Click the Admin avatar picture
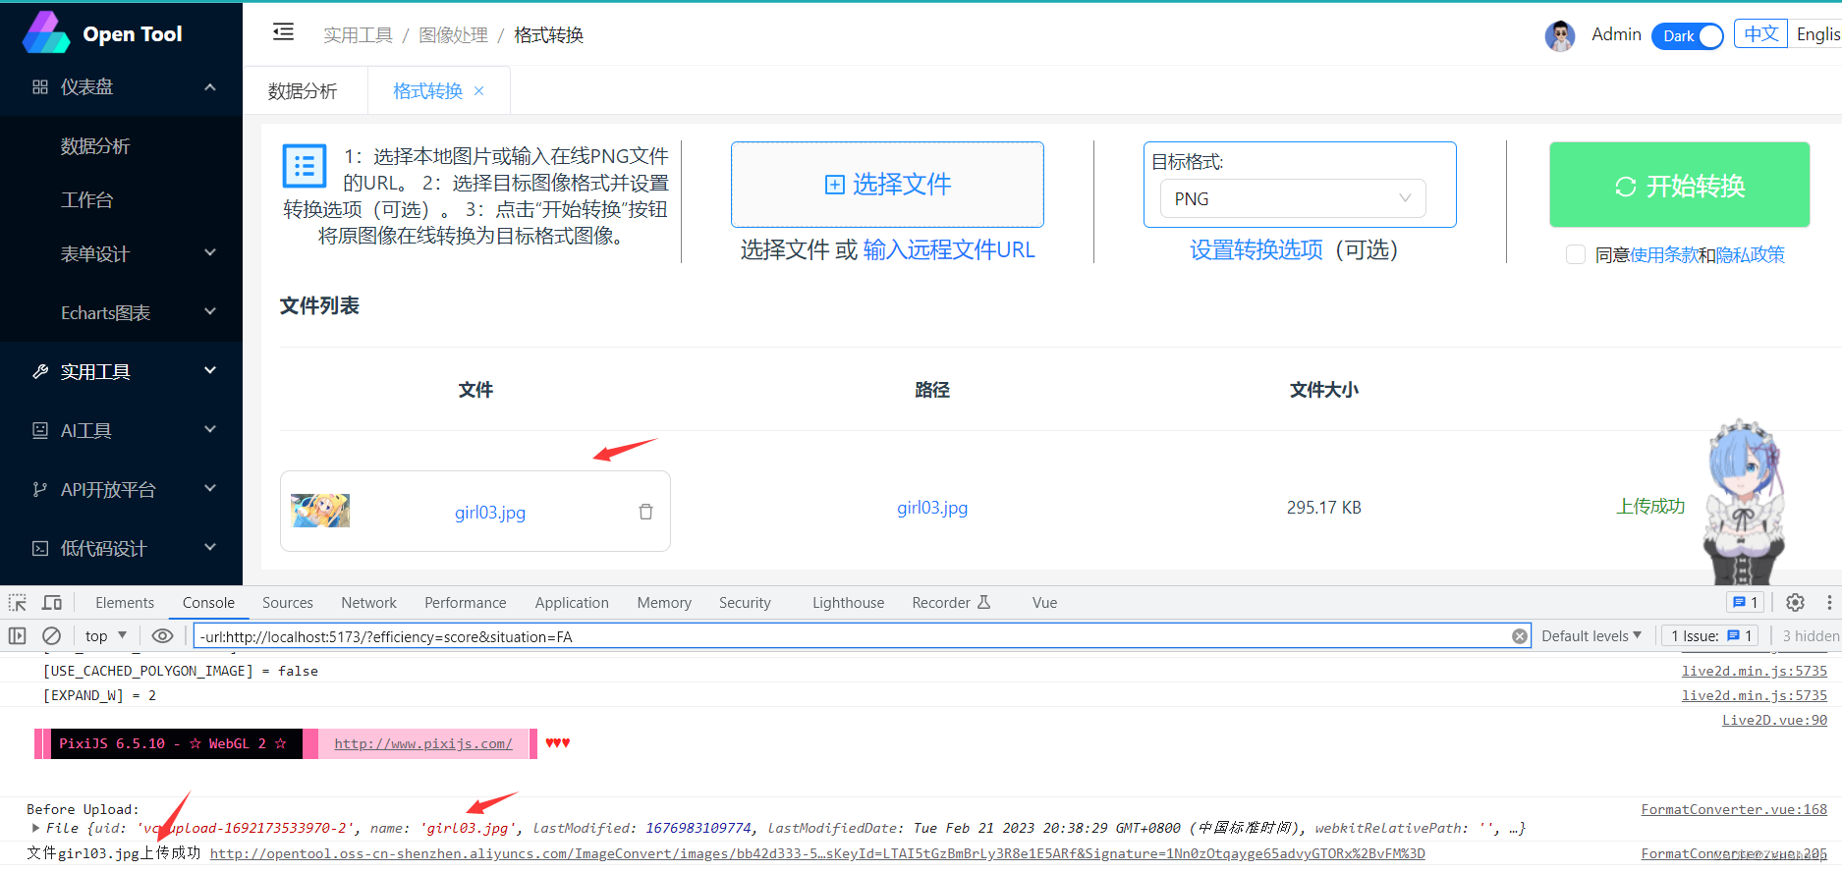The image size is (1842, 872). coord(1560,35)
